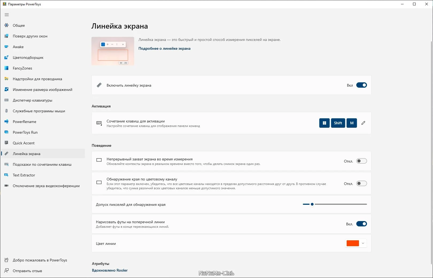Click the Общее gear icon

(6, 25)
